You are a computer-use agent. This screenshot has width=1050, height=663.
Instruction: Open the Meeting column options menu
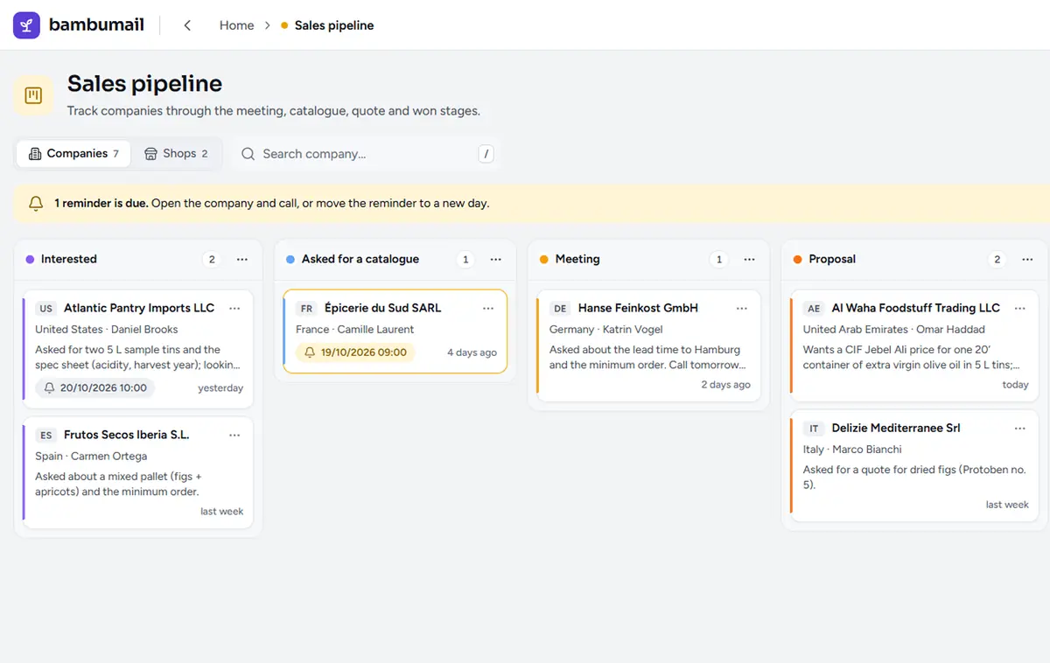pos(749,260)
